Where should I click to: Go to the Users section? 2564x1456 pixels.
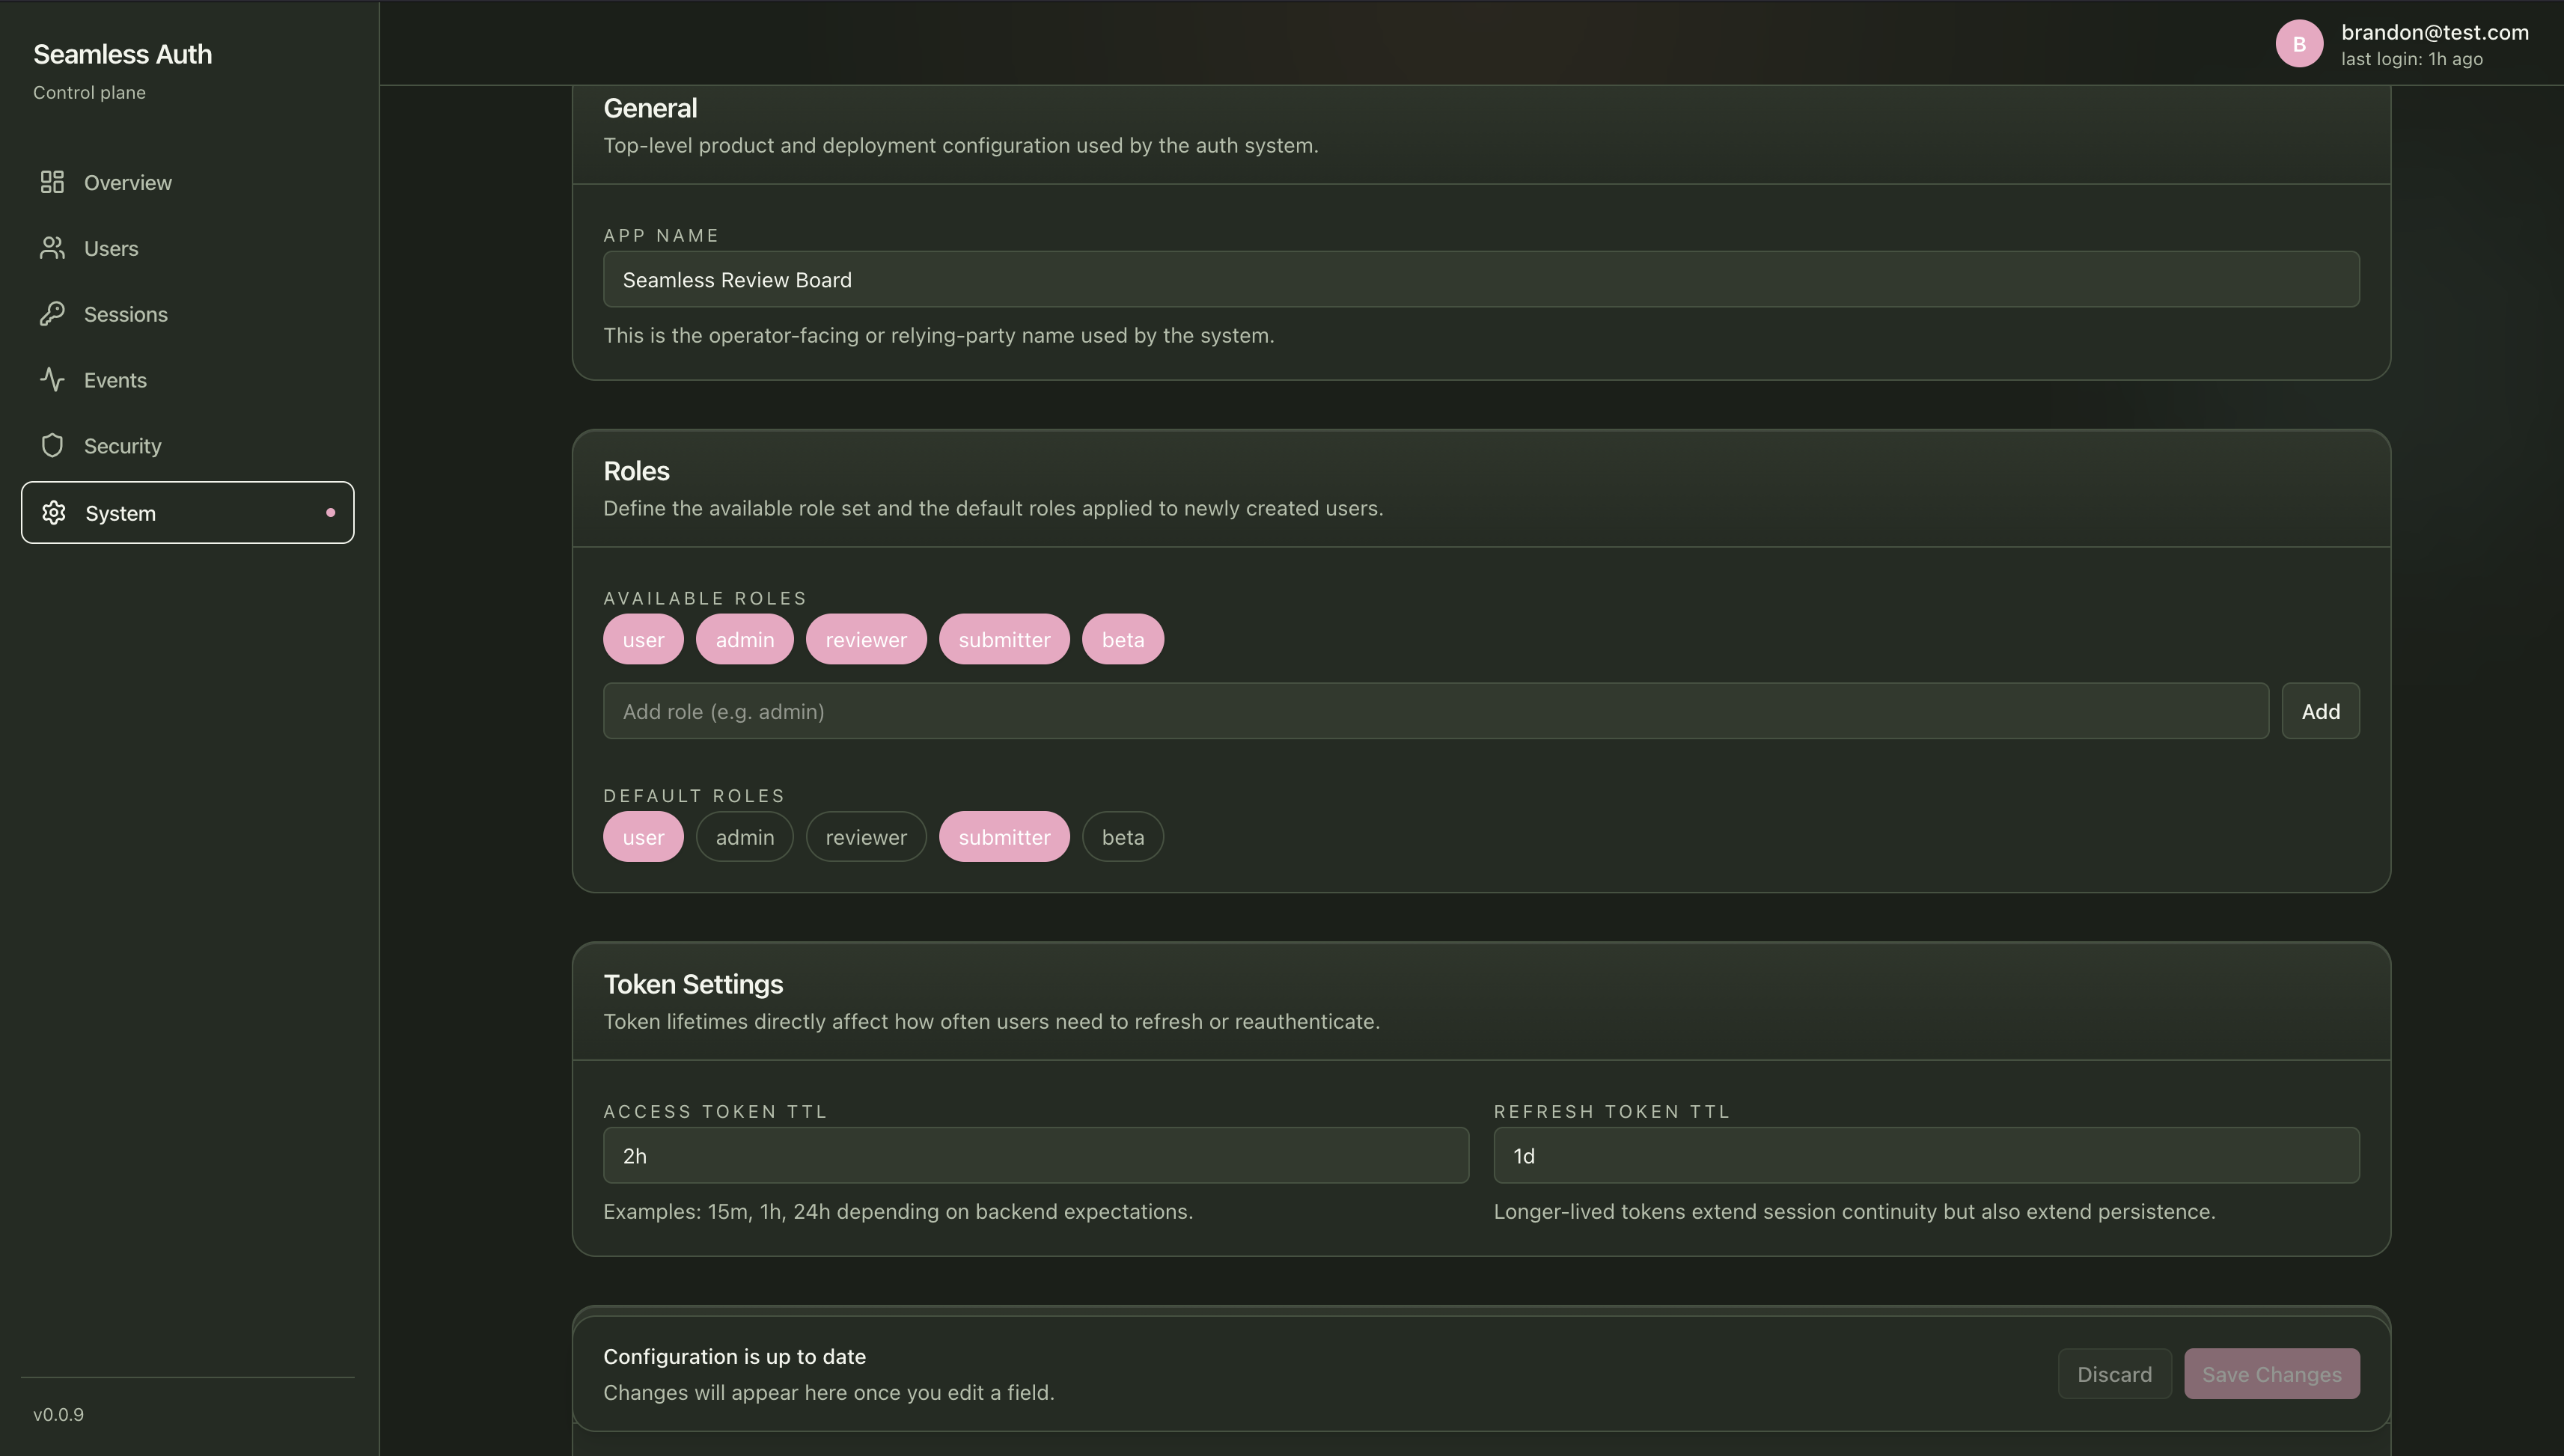pos(111,249)
